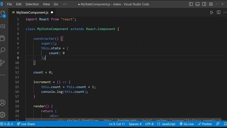Click line number 14 in the gutter
Viewport: 227px width, 128px height.
(17, 82)
